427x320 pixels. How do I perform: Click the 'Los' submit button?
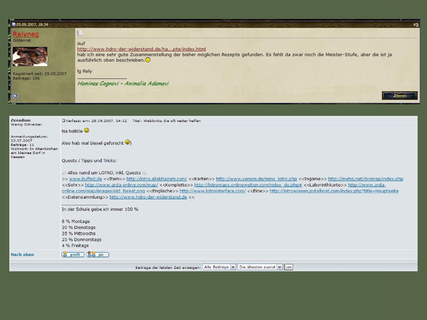point(289,267)
